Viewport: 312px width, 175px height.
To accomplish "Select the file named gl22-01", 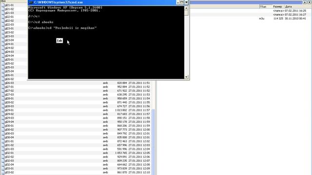I will [x=9, y=17].
